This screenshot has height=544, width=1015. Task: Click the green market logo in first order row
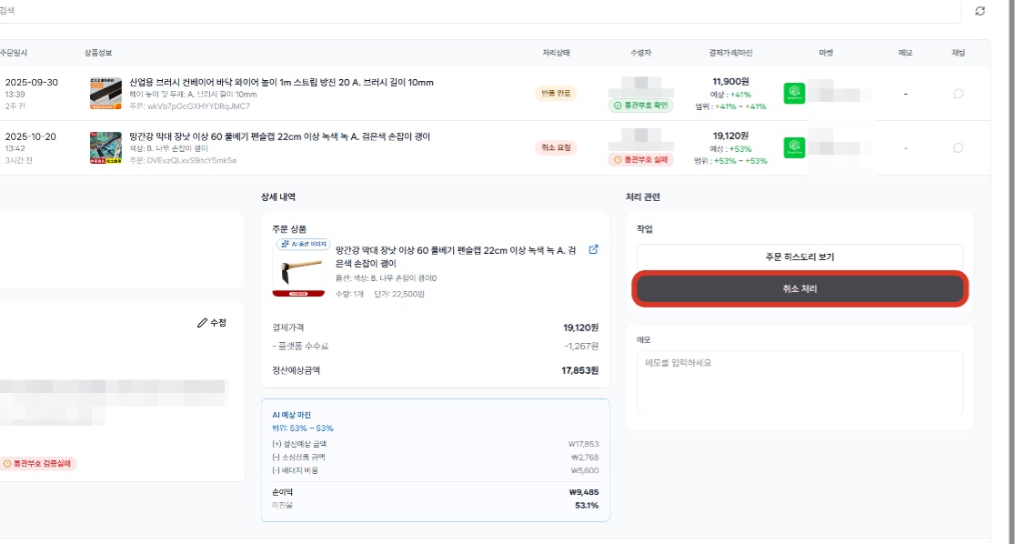(794, 94)
